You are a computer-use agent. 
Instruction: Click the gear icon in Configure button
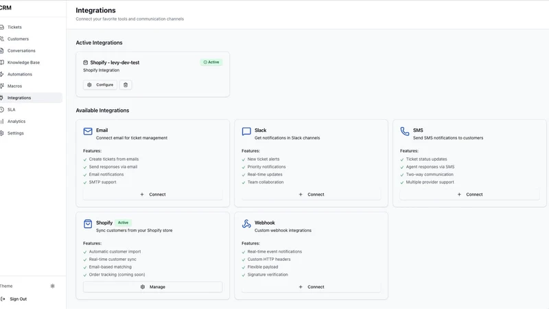coord(89,84)
